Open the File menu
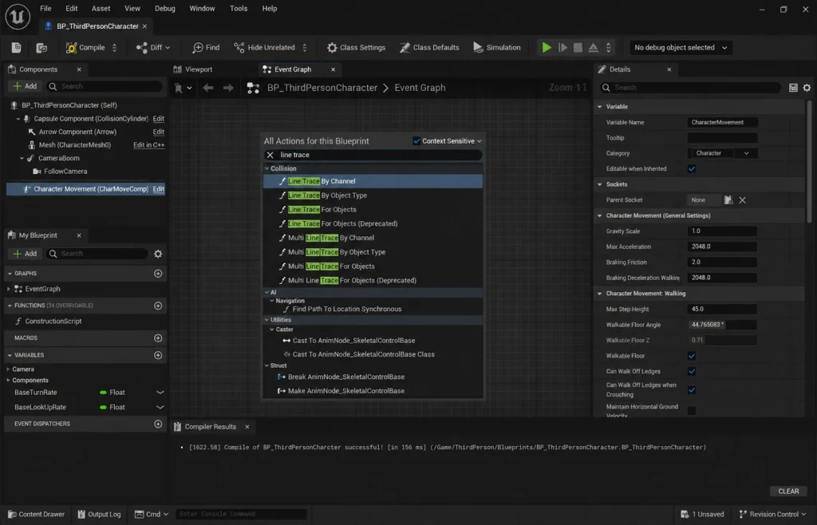Screen dimensions: 817x525 [x=45, y=8]
